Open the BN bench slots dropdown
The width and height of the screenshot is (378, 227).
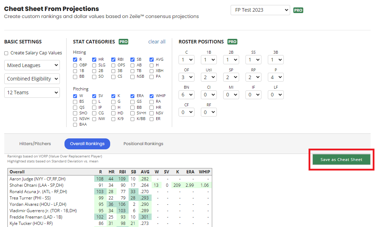click(x=186, y=95)
